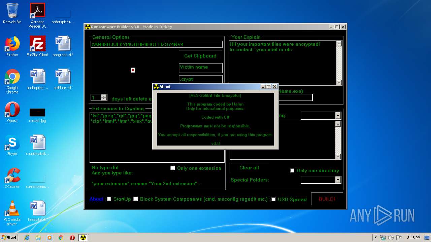Launch FileZilla Client shortcut
Screen dimensions: 431x242
[x=37, y=46]
